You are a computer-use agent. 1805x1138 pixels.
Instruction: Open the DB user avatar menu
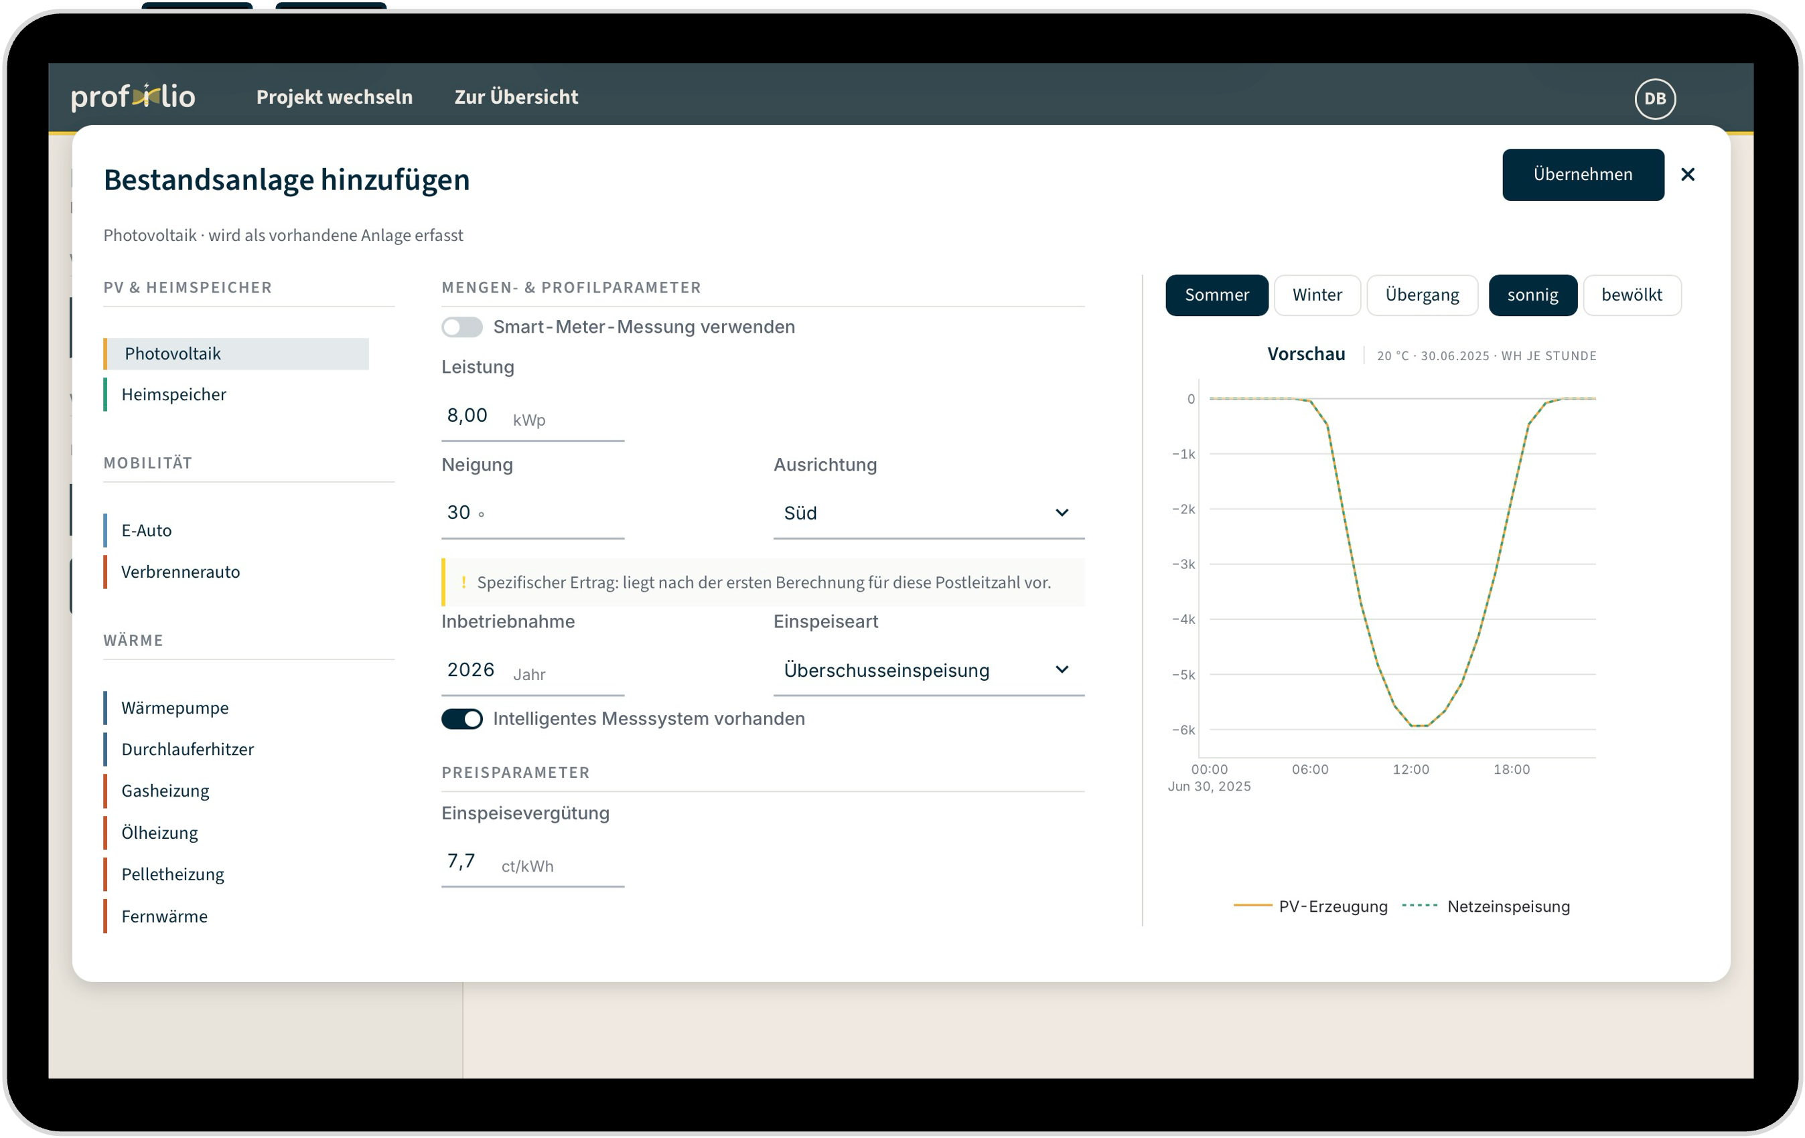point(1655,98)
